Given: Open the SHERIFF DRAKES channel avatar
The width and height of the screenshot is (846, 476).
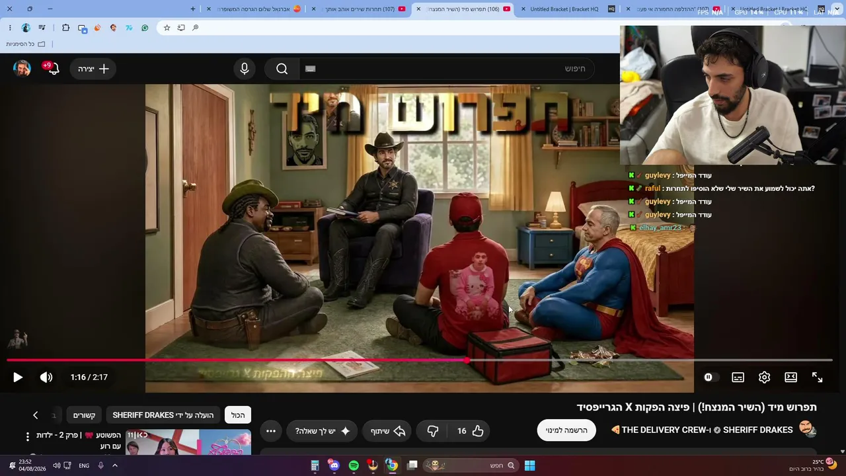Looking at the screenshot, I should pyautogui.click(x=808, y=430).
